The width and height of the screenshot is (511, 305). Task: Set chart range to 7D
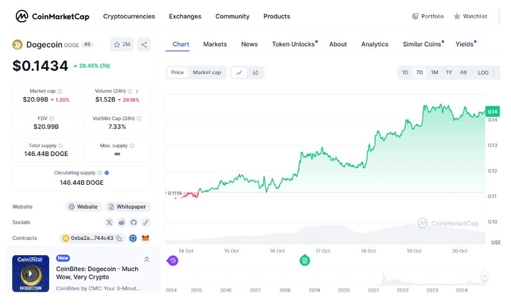[420, 72]
